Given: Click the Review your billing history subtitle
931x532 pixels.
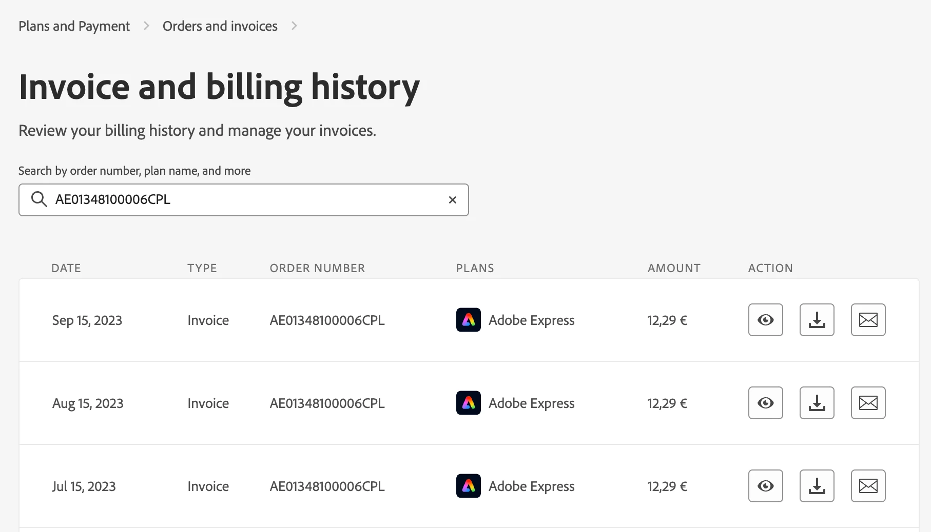Looking at the screenshot, I should [x=197, y=131].
